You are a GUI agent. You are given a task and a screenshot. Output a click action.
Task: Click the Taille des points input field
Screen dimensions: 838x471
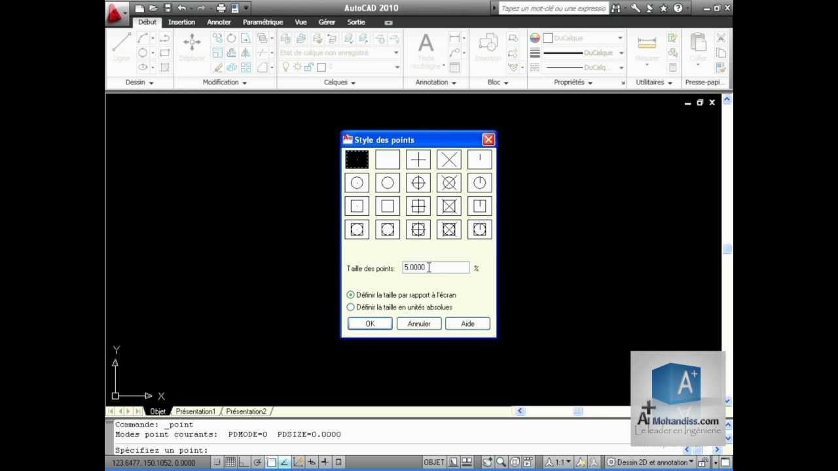435,268
